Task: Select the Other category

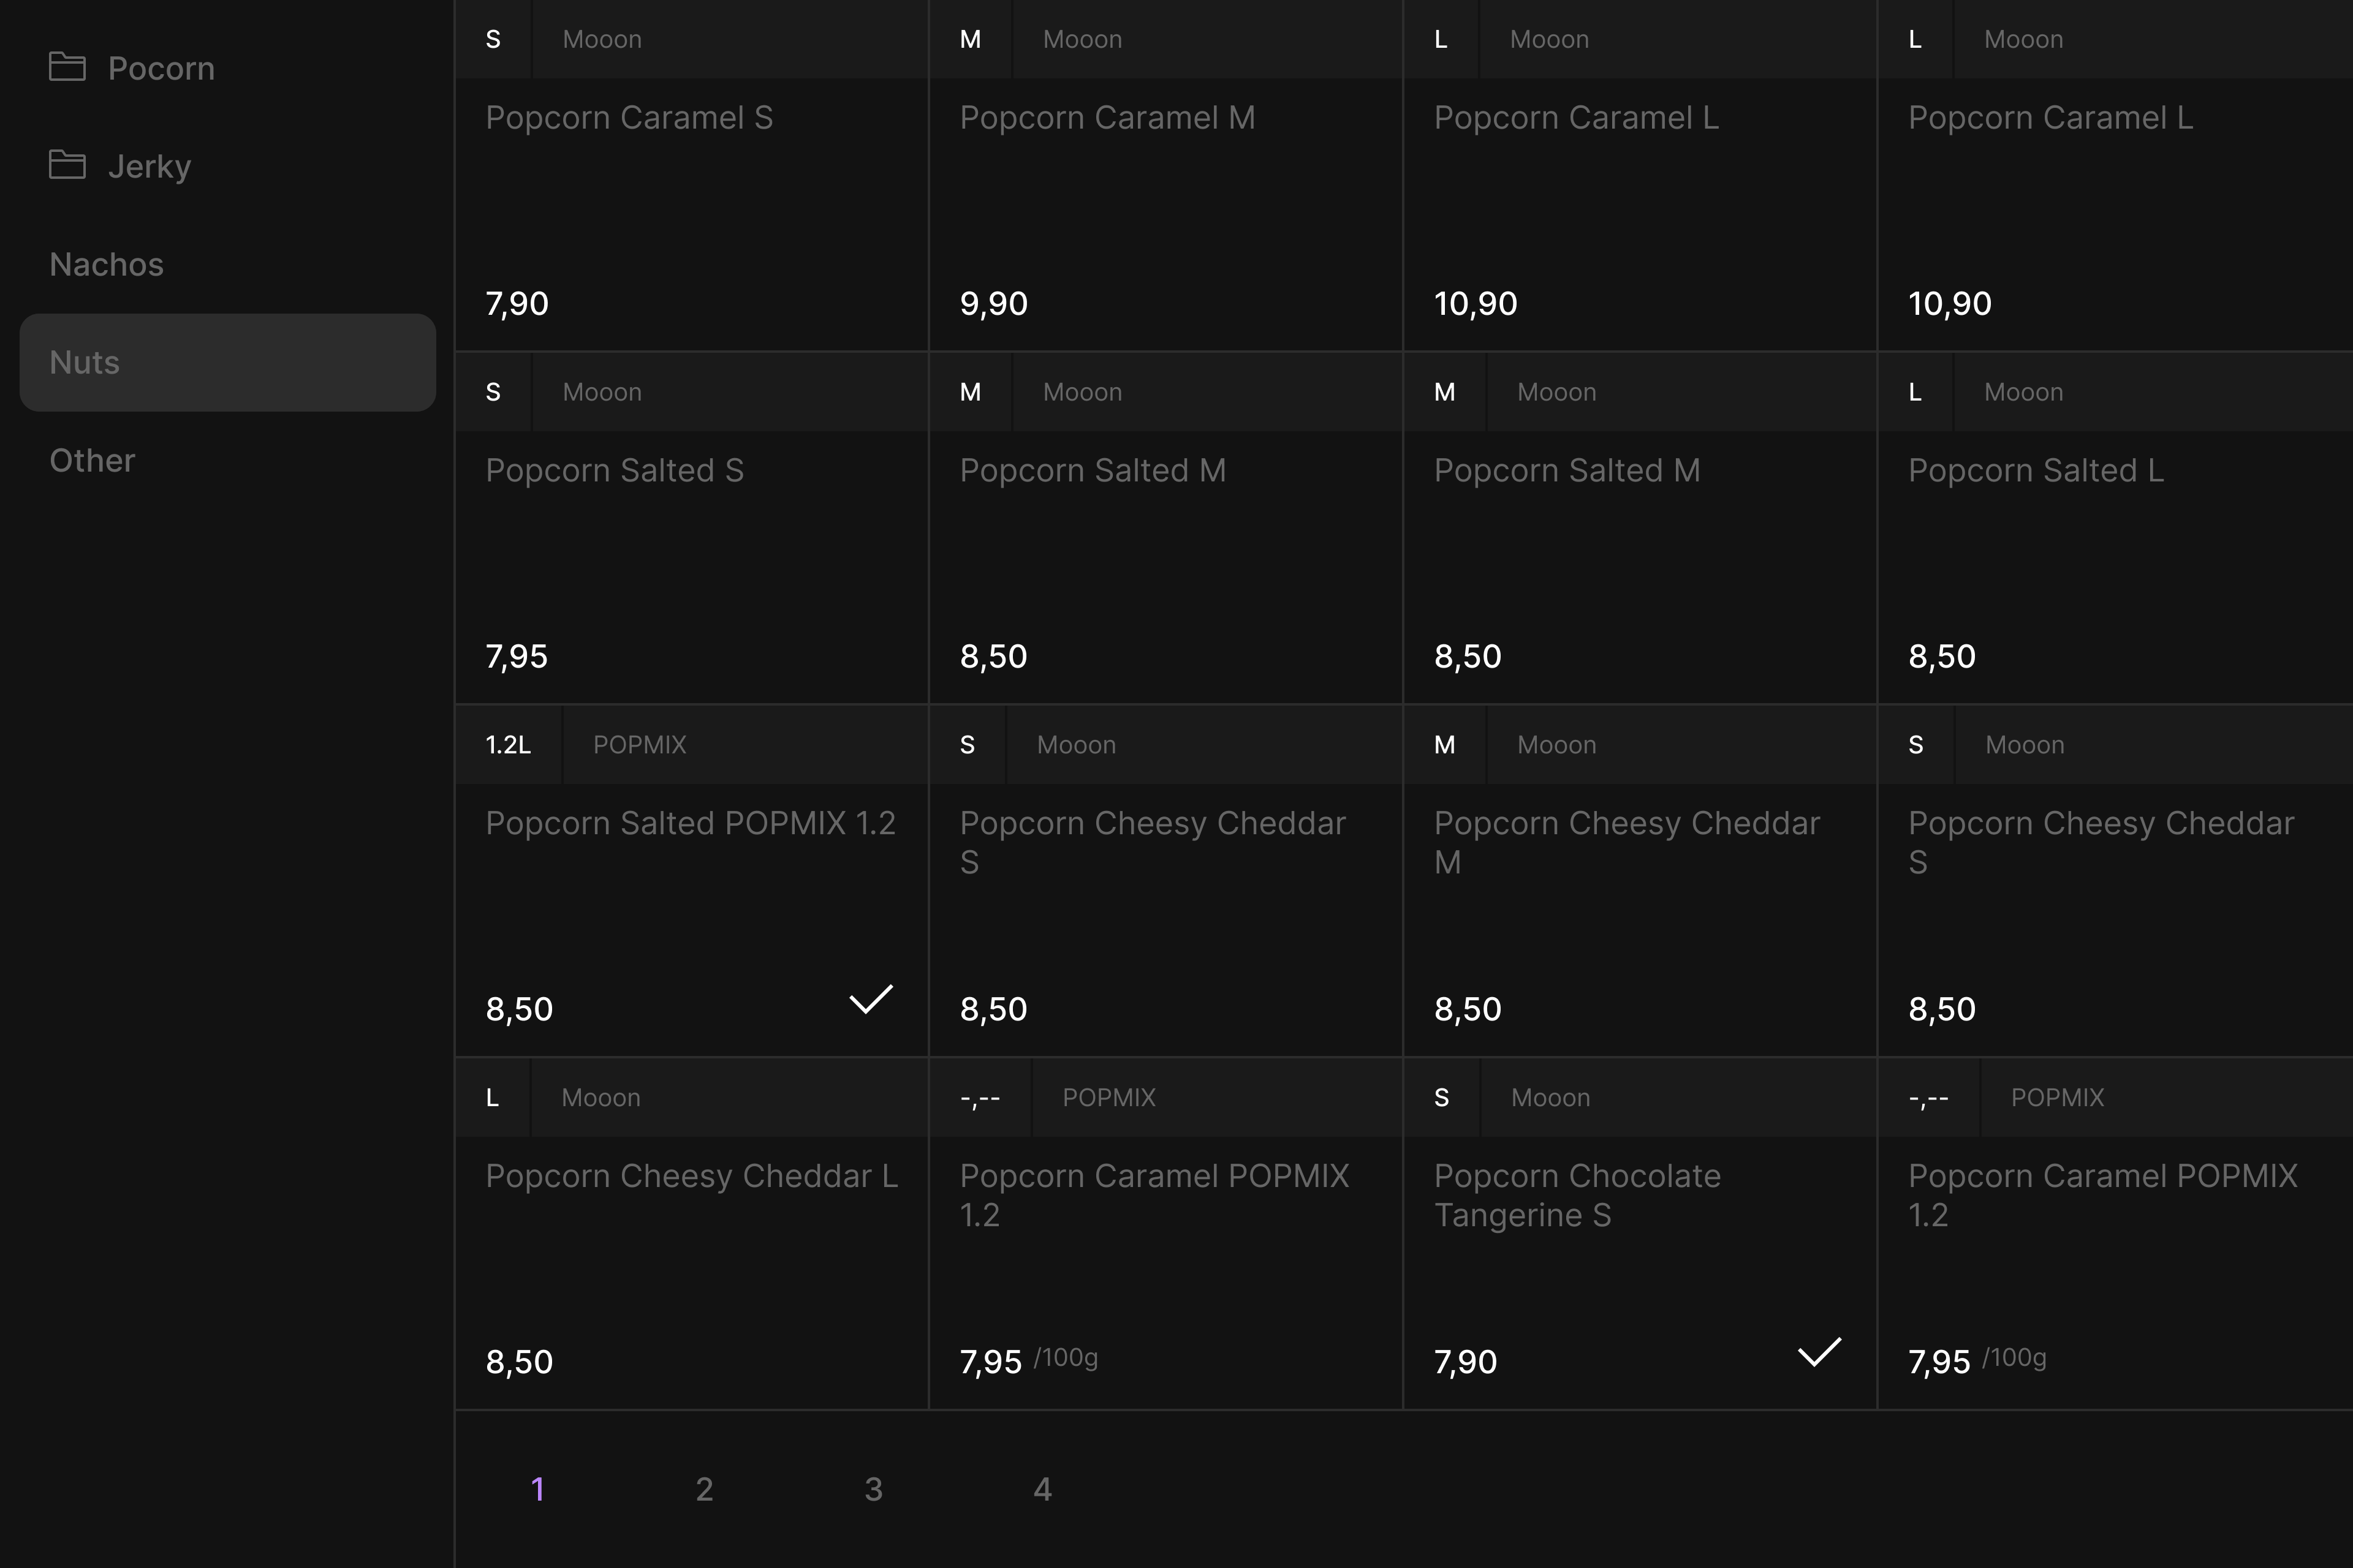Action: tap(92, 460)
